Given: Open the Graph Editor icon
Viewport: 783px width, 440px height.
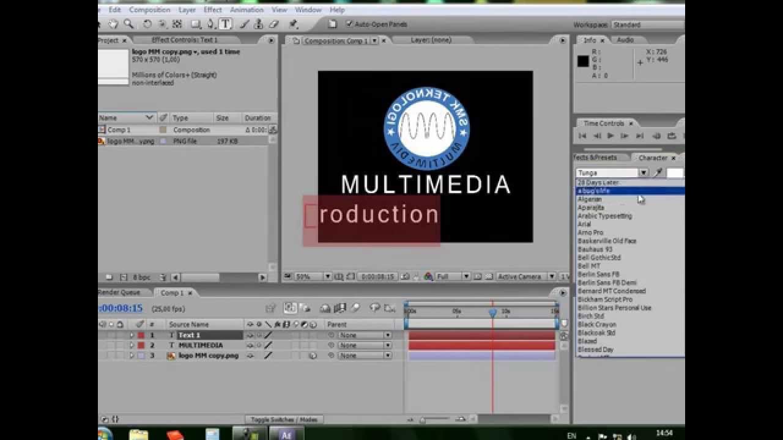Looking at the screenshot, I should pyautogui.click(x=389, y=309).
